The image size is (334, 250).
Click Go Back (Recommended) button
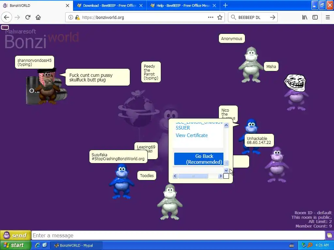pos(199,159)
